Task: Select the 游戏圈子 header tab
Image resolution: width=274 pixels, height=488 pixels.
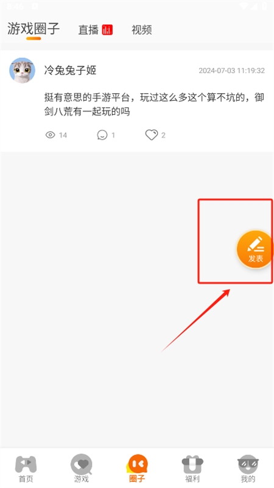Action: coord(33,29)
